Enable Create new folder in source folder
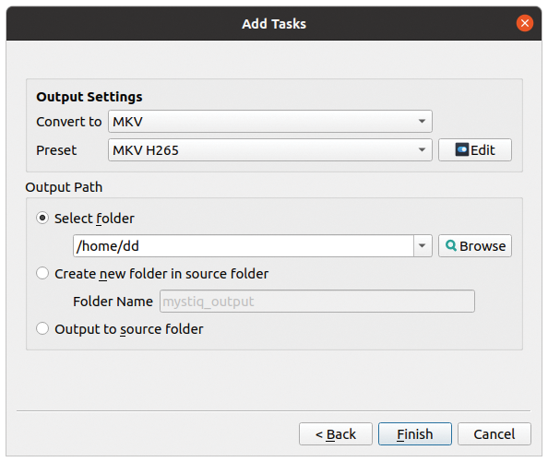548x462 pixels. click(x=42, y=274)
